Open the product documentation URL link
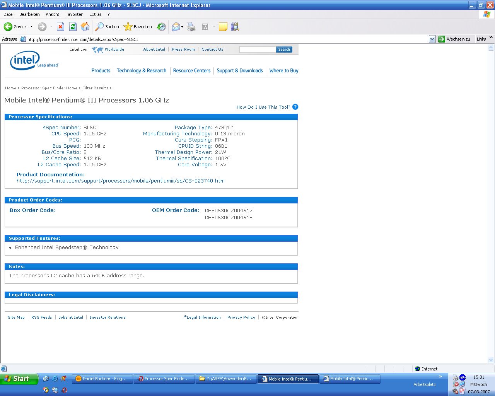 pos(121,181)
